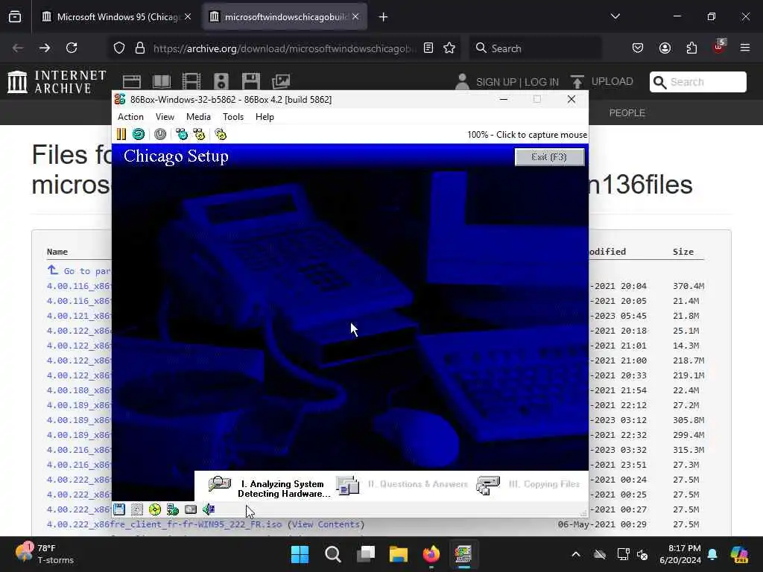Click the Size column header
Screen dimensions: 763x572
(683, 252)
